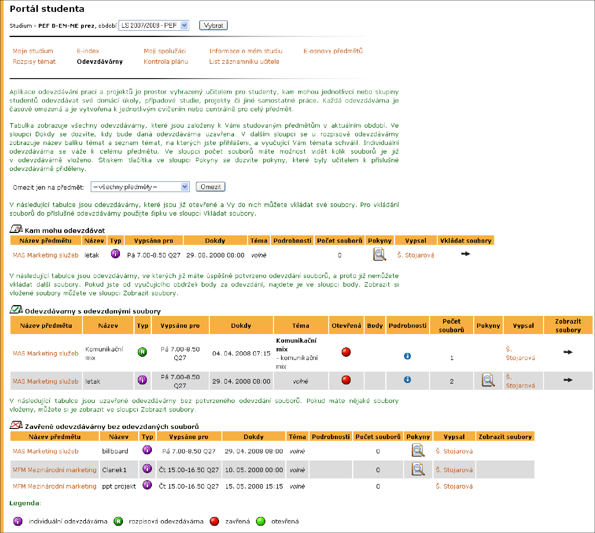The image size is (595, 533).
Task: Click the Vybrat button
Action: tap(213, 25)
